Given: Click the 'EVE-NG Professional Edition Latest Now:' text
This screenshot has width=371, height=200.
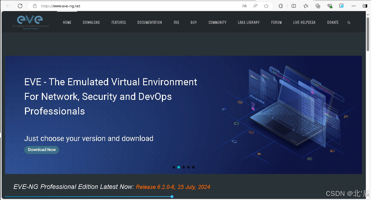Looking at the screenshot, I should click(74, 187).
